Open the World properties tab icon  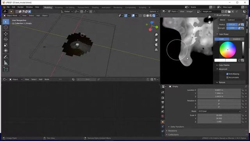pyautogui.click(x=162, y=116)
